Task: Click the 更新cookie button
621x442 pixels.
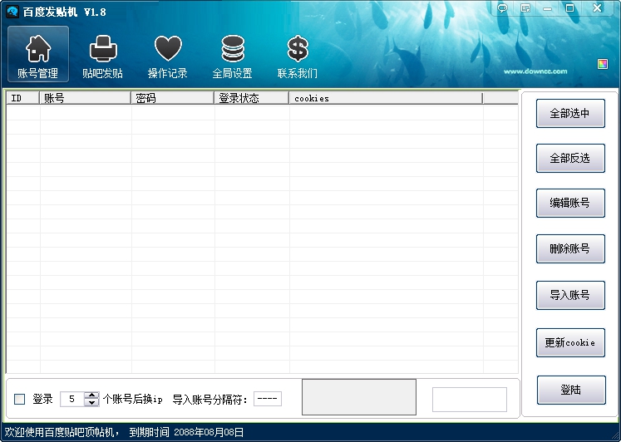Action: tap(570, 342)
